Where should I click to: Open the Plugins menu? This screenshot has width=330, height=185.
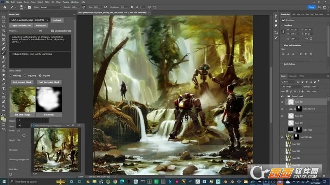(x=66, y=2)
